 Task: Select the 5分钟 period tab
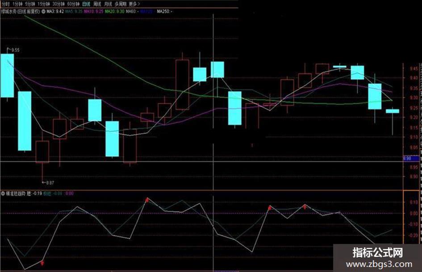tap(30, 4)
